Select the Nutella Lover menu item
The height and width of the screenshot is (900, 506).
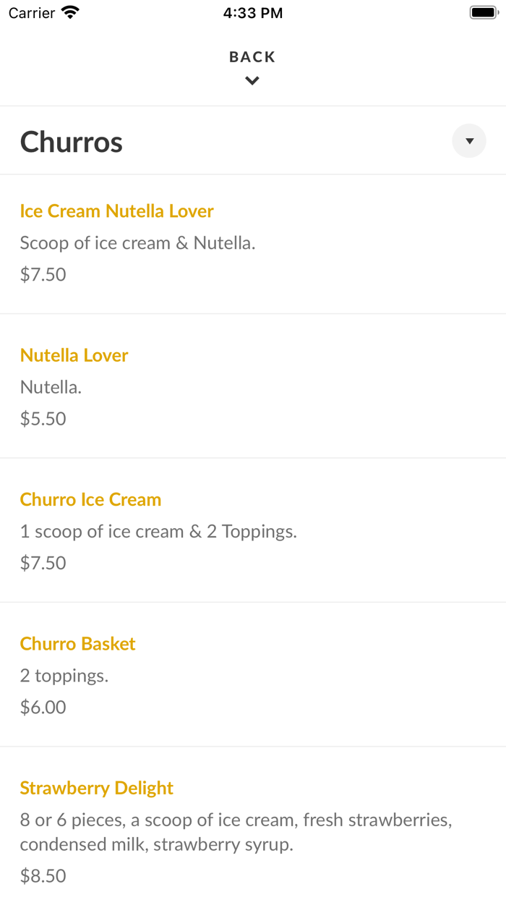[x=74, y=355]
